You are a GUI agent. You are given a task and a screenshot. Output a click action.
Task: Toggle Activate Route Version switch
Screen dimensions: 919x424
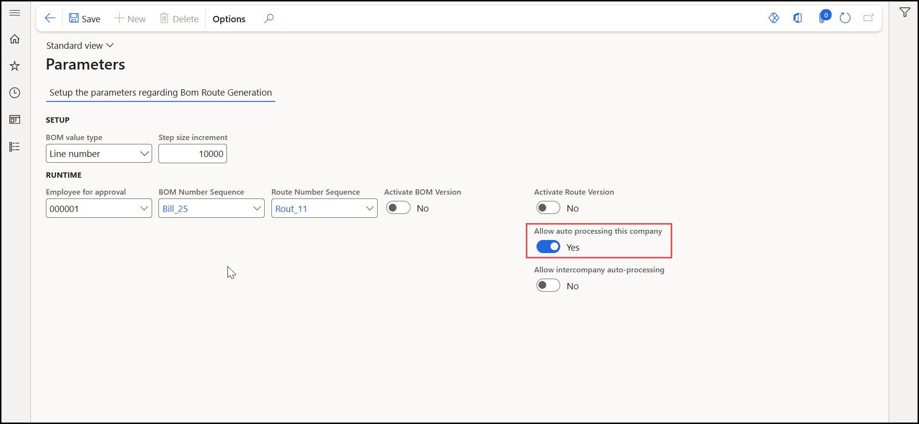548,208
